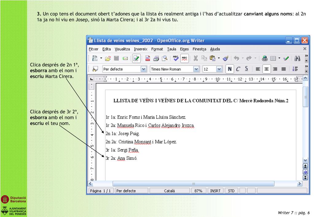
Task: Click the vertical scroll up arrow
Action: (x=305, y=78)
